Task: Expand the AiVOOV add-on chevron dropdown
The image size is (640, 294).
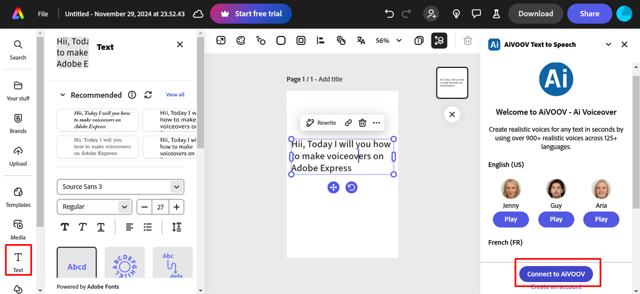Action: pyautogui.click(x=608, y=44)
